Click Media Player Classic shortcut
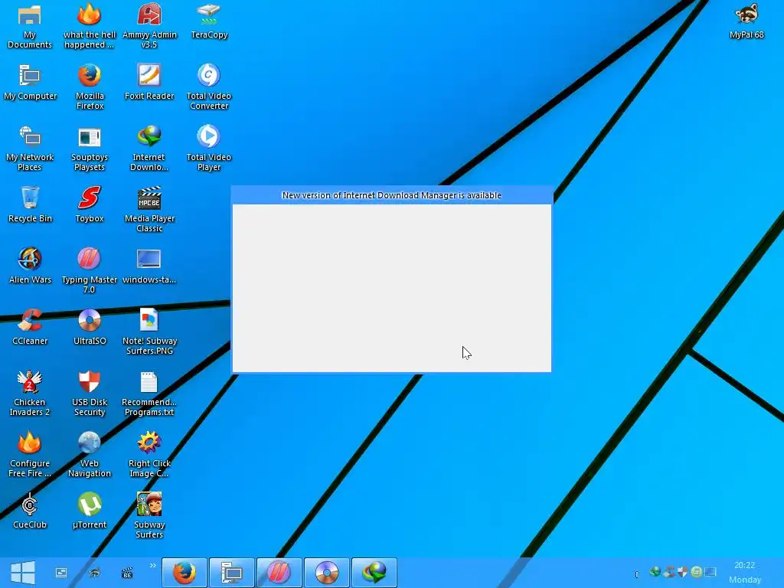784x588 pixels. tap(149, 210)
